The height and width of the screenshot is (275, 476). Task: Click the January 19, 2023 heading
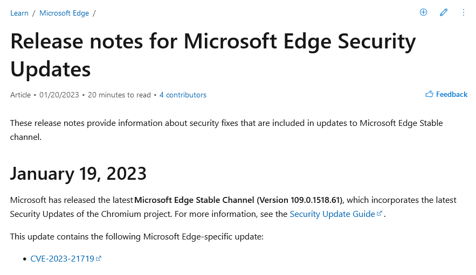tap(78, 173)
